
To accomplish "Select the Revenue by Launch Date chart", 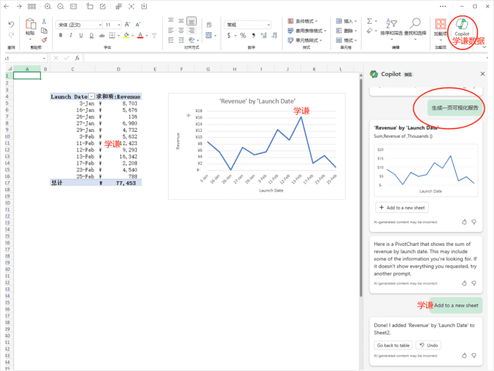I will 257,146.
